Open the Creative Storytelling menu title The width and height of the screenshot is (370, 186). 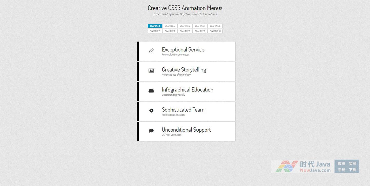pyautogui.click(x=184, y=70)
